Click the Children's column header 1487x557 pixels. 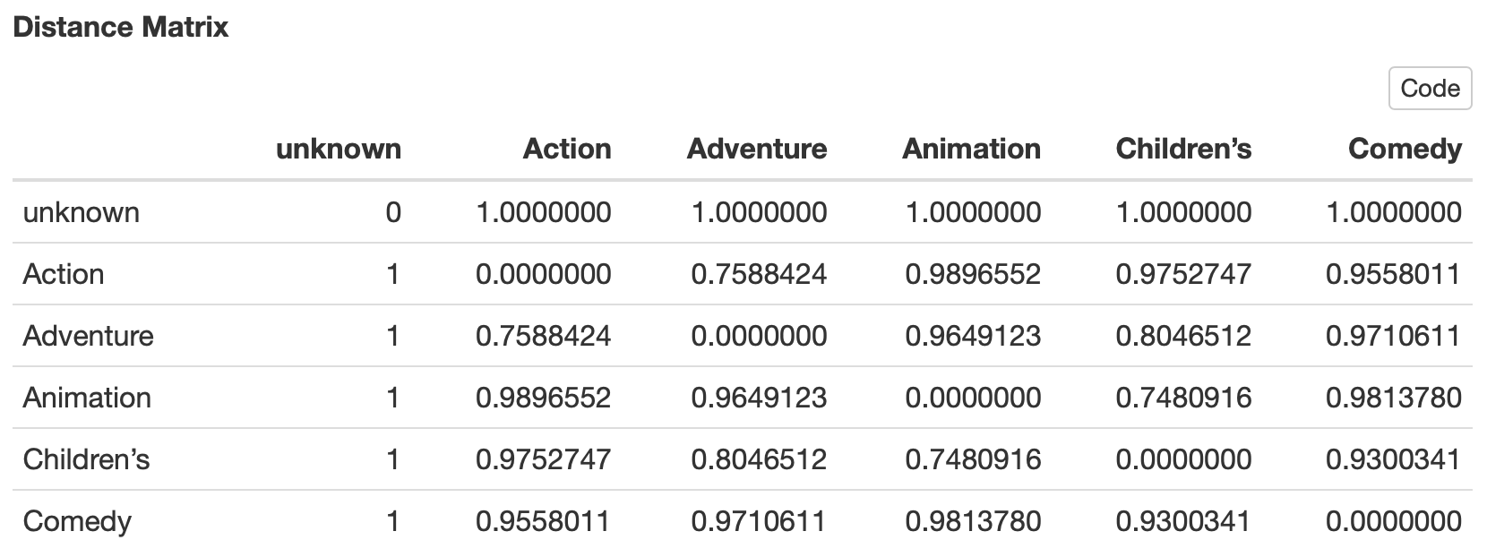tap(1183, 149)
